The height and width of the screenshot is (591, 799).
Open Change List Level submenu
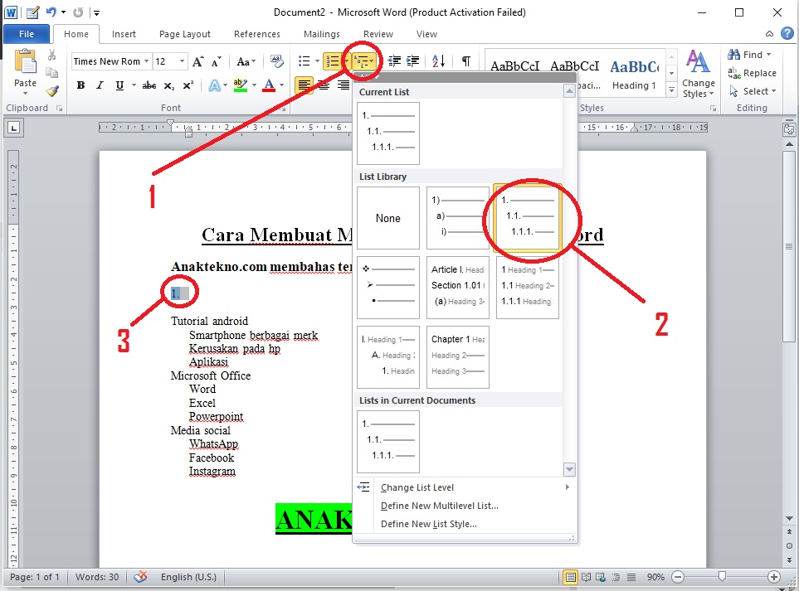(465, 487)
